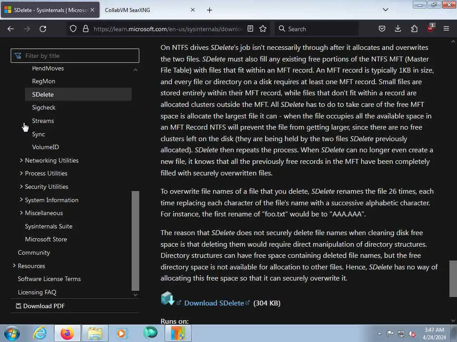View site security via the padlock icon
457x342 pixels.
(85, 29)
